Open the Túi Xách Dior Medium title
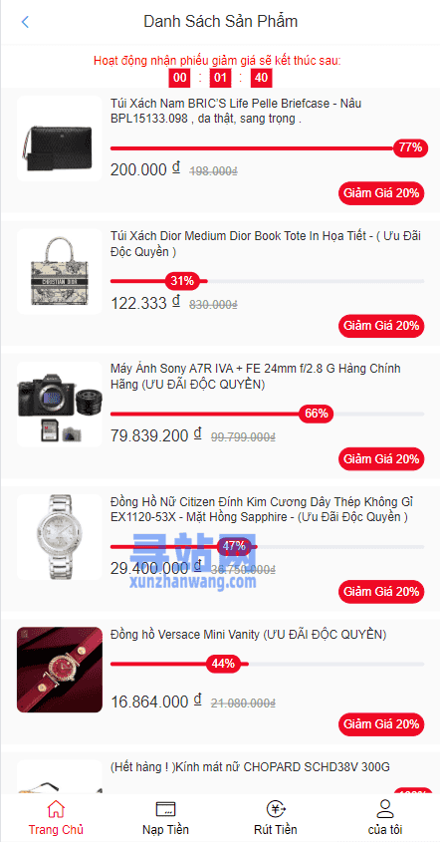This screenshot has height=842, width=440. [x=266, y=244]
